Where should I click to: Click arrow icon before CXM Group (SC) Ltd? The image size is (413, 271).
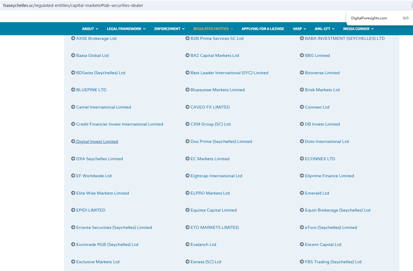pyautogui.click(x=187, y=124)
